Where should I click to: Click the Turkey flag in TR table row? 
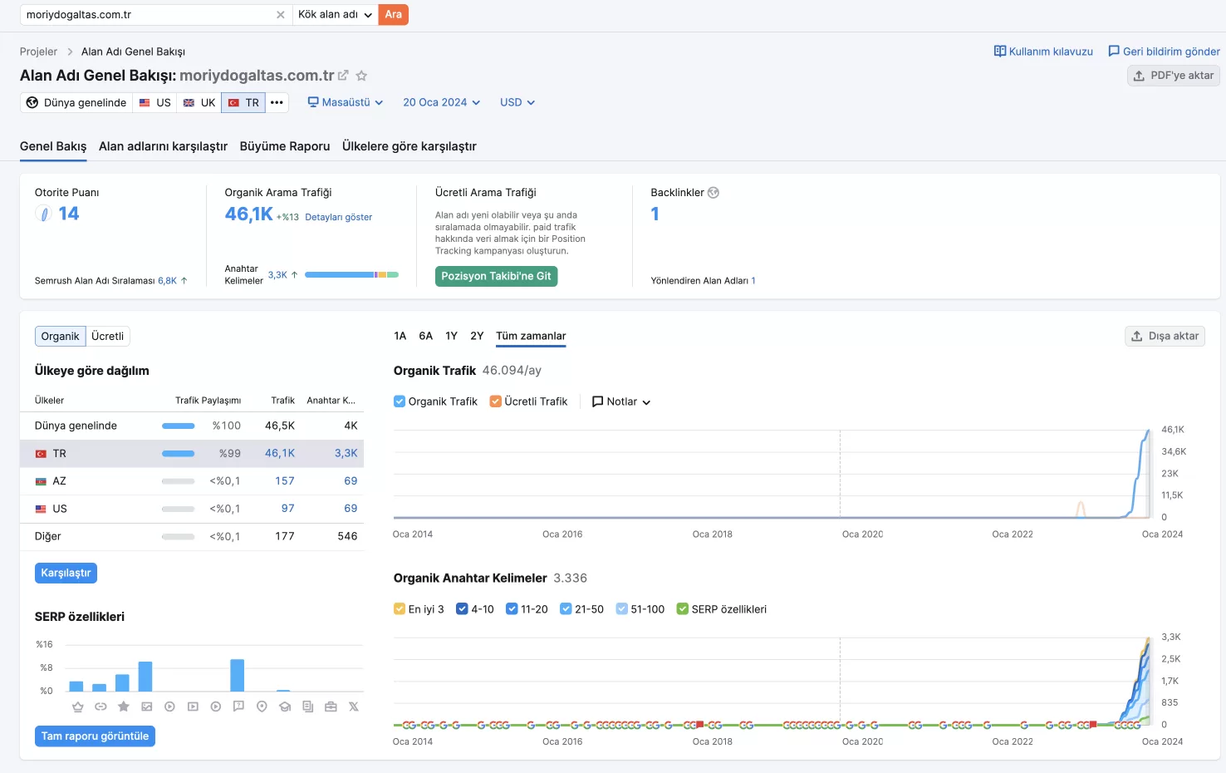pos(41,454)
